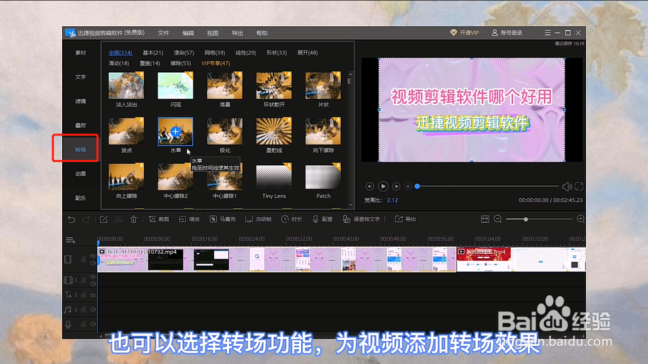Click the 开通VIP upgrade link
Screen dimensions: 648x364
(464, 32)
